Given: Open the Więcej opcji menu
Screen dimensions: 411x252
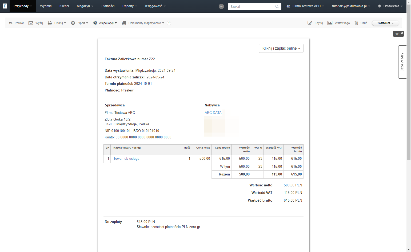Looking at the screenshot, I should (105, 23).
